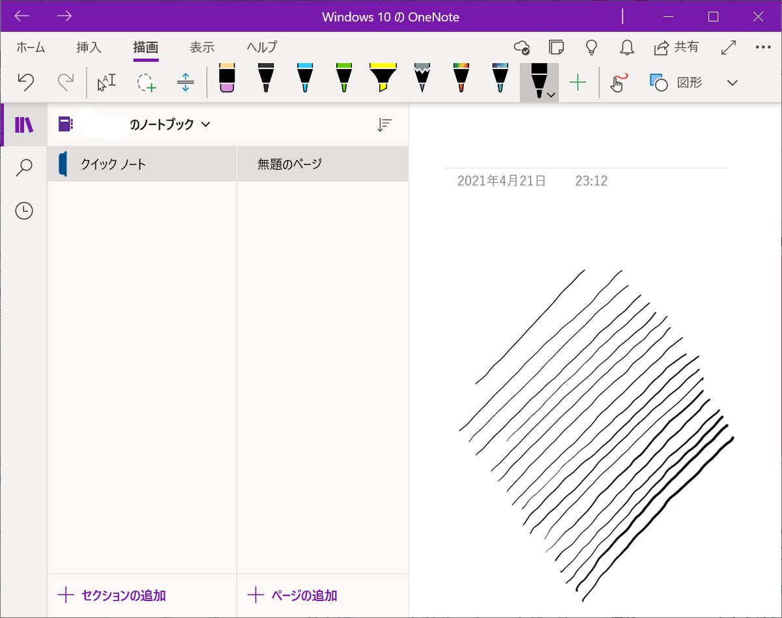Open notifications bell
The width and height of the screenshot is (782, 618).
(x=627, y=47)
